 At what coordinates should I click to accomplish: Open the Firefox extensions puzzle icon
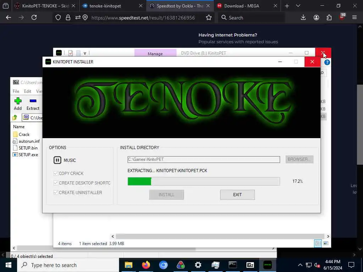click(329, 17)
